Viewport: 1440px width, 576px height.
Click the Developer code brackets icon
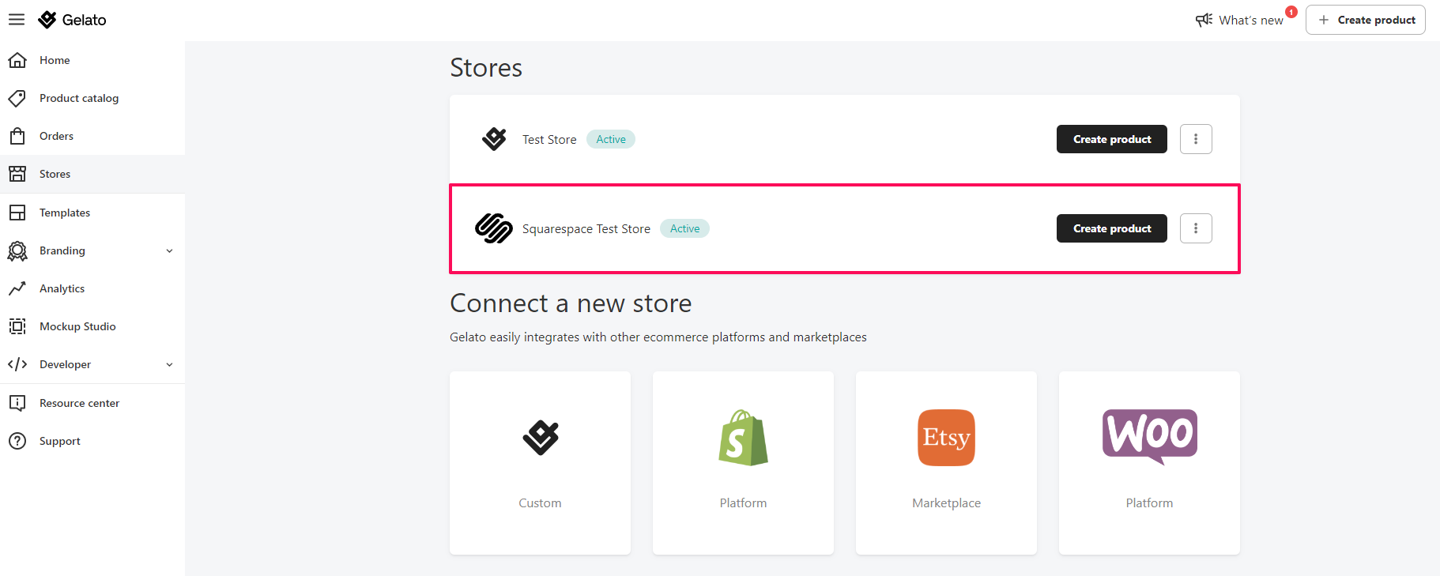coord(17,364)
